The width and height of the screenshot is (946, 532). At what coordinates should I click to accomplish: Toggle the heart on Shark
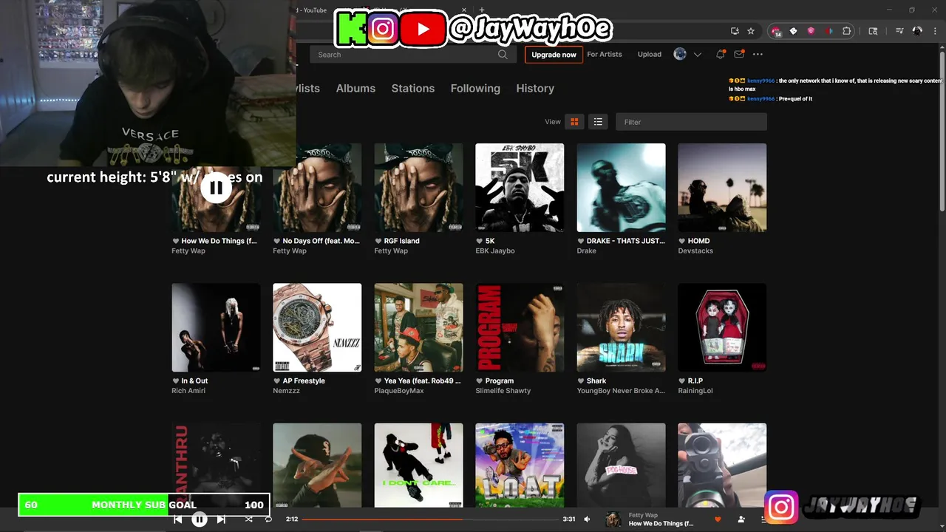pos(581,381)
